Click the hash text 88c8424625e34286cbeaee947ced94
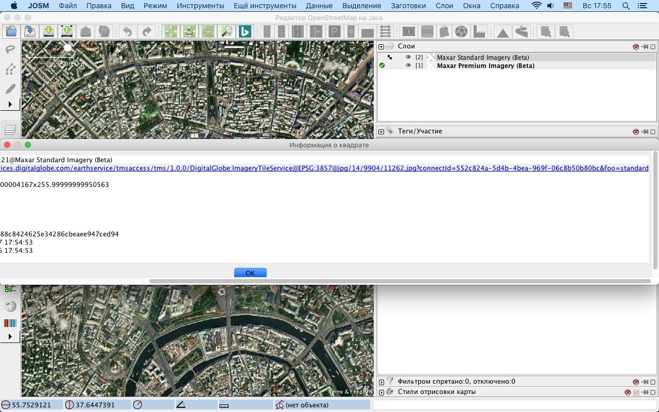Viewport: 659px width, 412px height. point(59,234)
